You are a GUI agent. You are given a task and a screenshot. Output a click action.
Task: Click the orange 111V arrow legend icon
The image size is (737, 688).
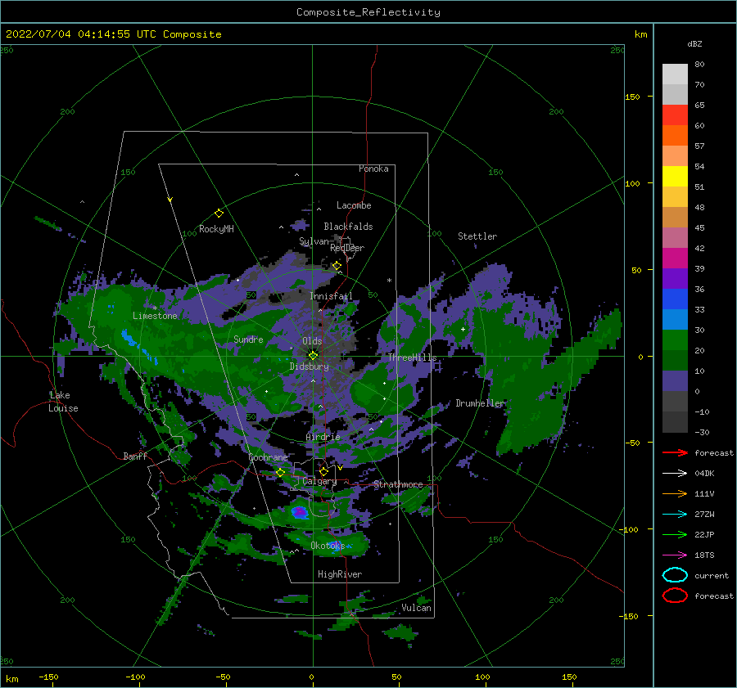tap(675, 493)
